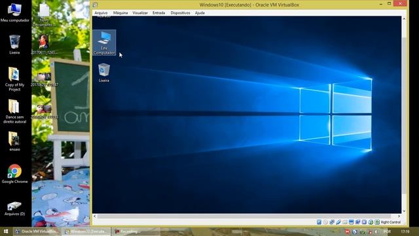Viewport: 419px width, 236px height.
Task: Click the blue shield tray icon
Action: pyautogui.click(x=355, y=231)
